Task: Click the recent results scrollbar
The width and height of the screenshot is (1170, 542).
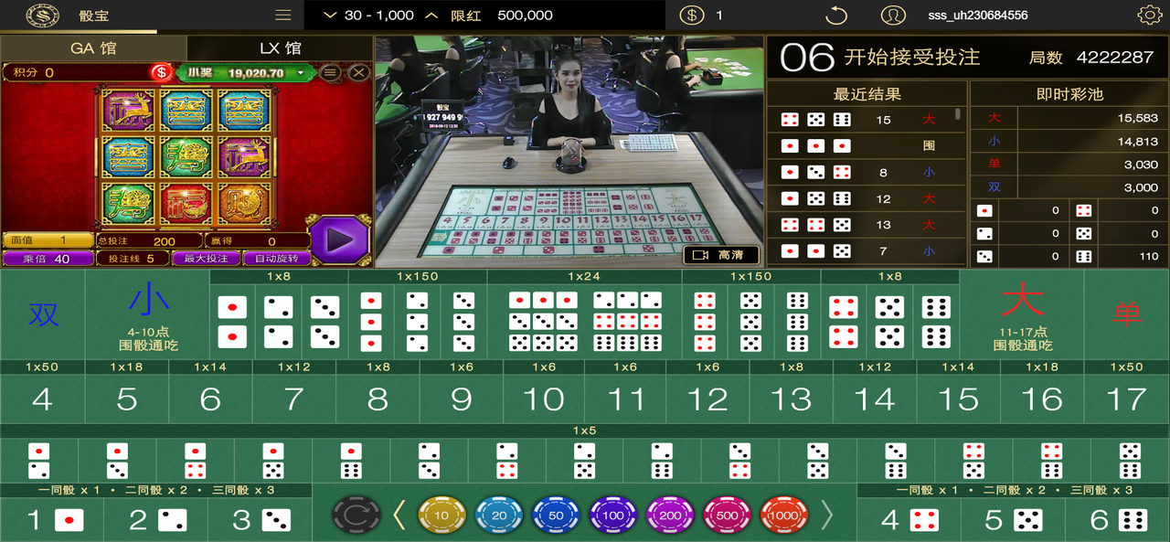Action: pos(959,114)
